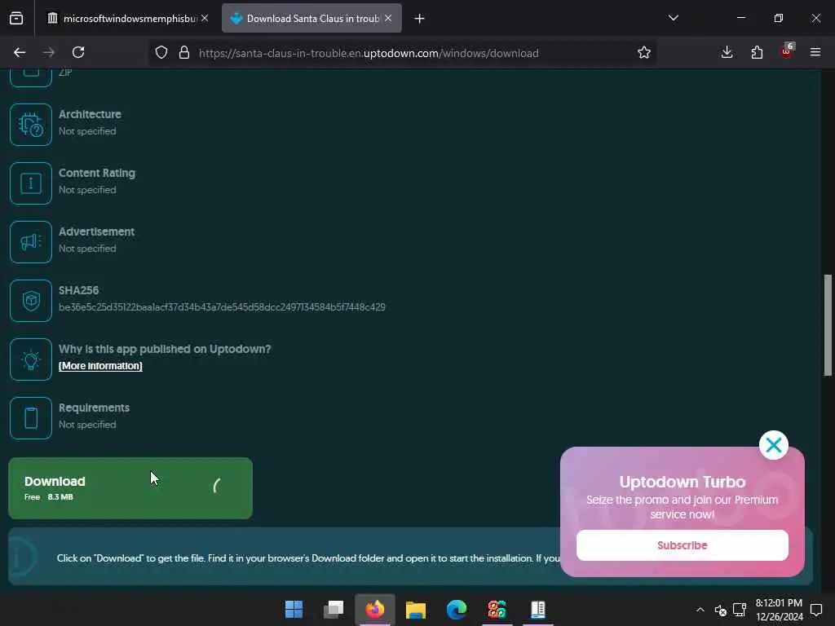Image resolution: width=835 pixels, height=626 pixels.
Task: Open Firefox View button in tab bar
Action: click(x=16, y=19)
